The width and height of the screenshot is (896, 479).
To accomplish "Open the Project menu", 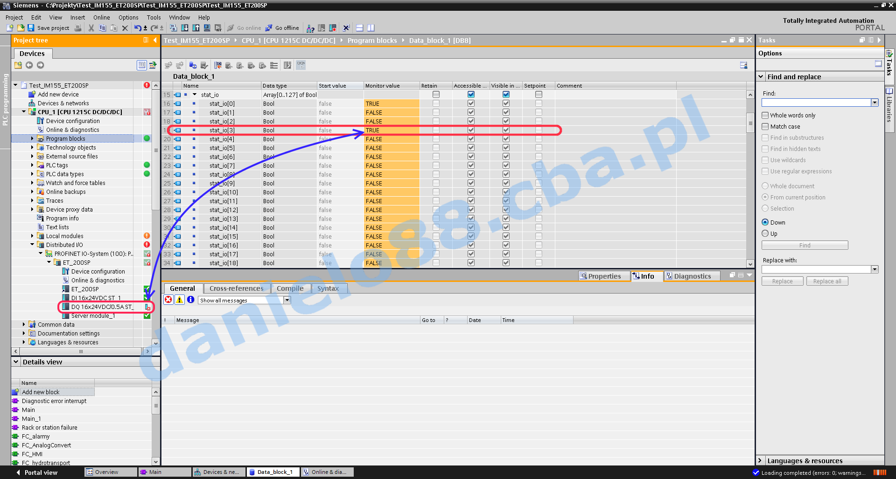I will [x=14, y=17].
